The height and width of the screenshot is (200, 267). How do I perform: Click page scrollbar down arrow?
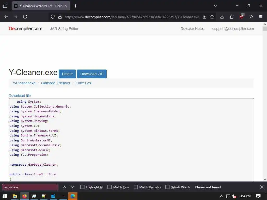point(265,179)
